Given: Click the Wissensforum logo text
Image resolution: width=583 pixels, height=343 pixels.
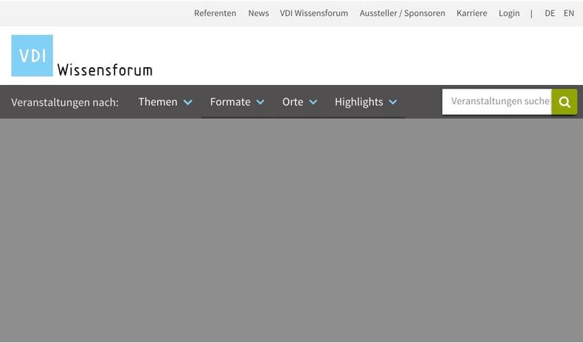Looking at the screenshot, I should coord(105,69).
